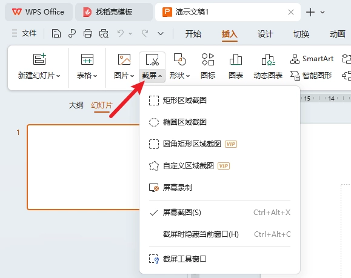Switch to the 设计 ribbon tab
This screenshot has height=278, width=351.
coord(266,34)
